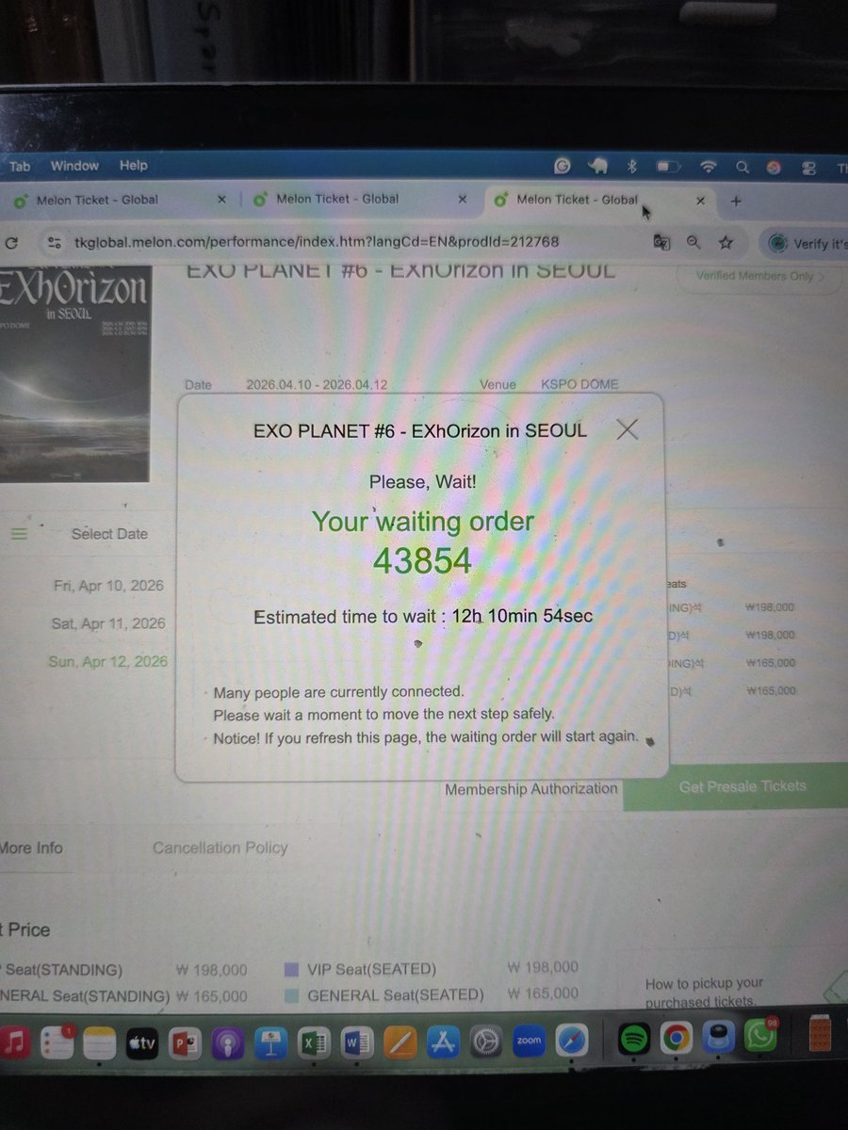Open a new browser tab
Viewport: 848px width, 1130px height.
(737, 201)
